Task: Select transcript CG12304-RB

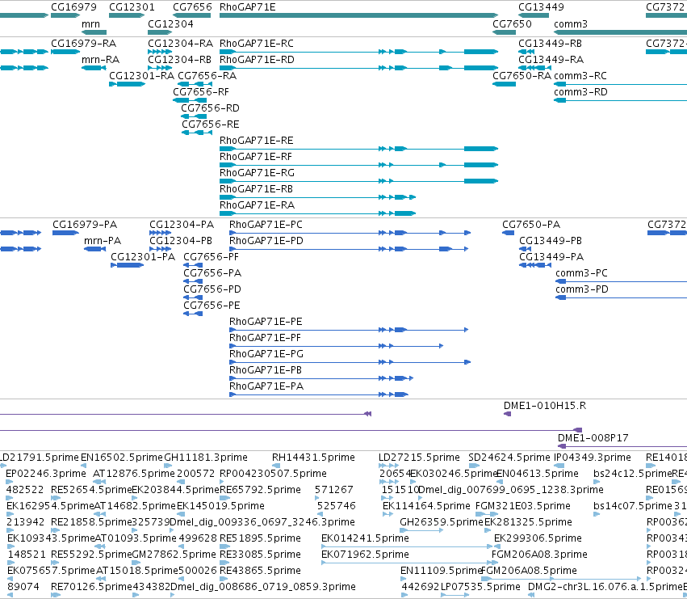Action: pos(179,60)
